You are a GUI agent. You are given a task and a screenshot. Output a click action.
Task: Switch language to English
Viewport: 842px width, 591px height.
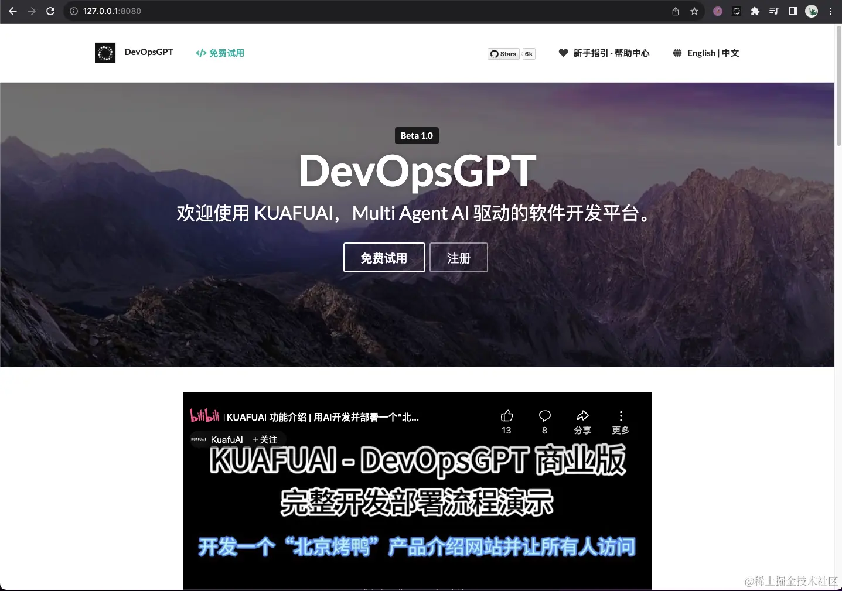pyautogui.click(x=701, y=53)
